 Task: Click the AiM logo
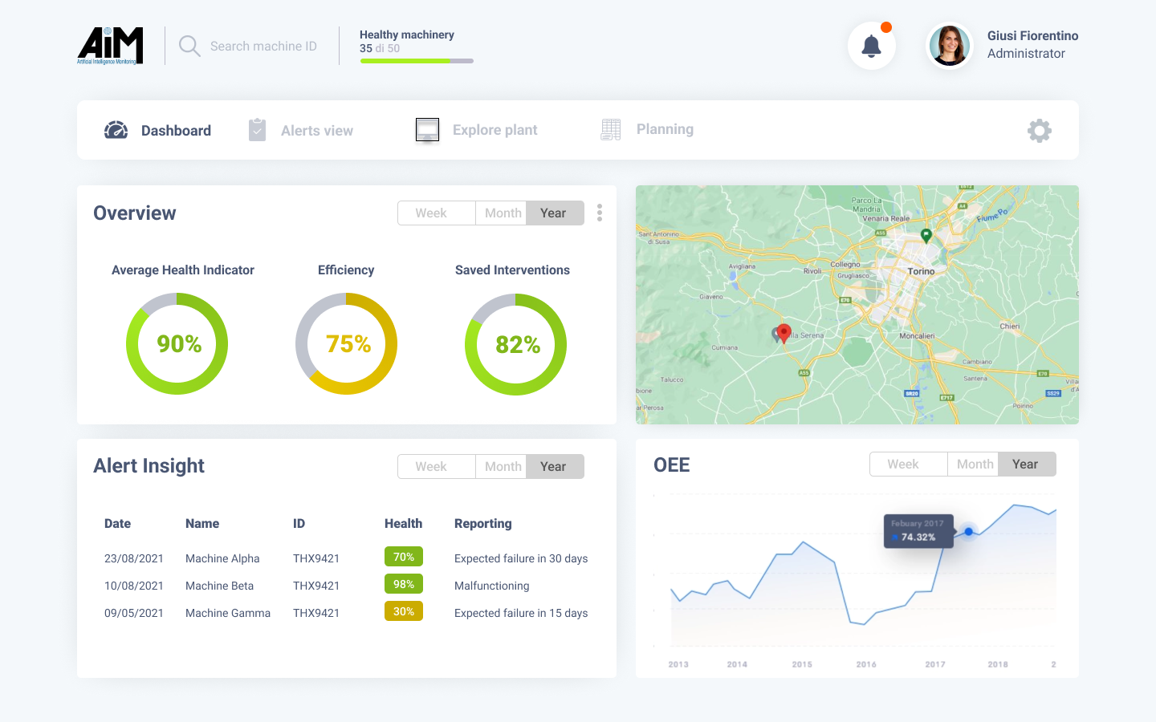coord(110,46)
